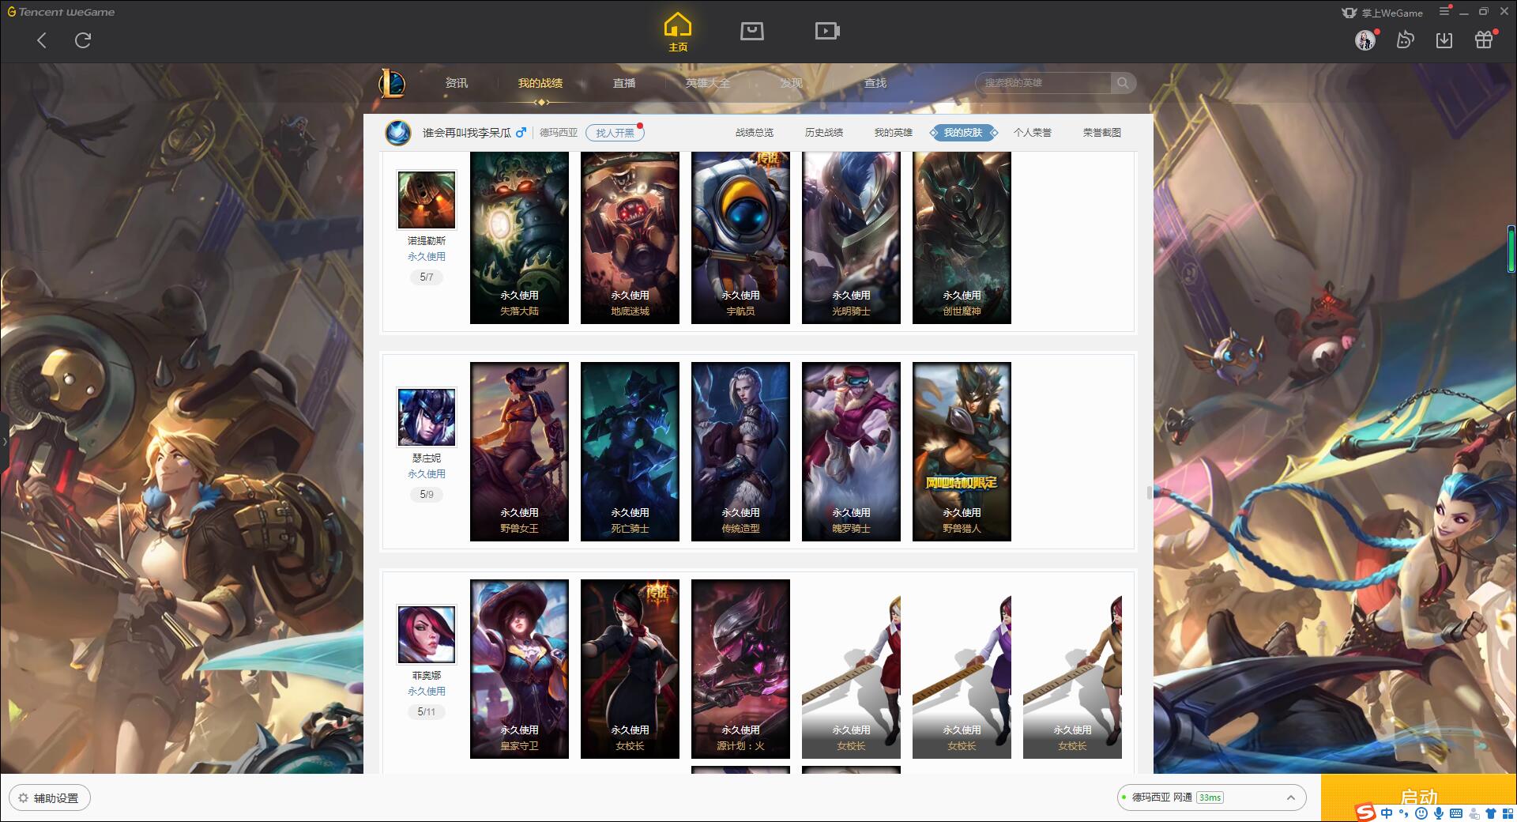Screen dimensions: 1517x822
Task: Open 辅助设置 settings button
Action: (x=50, y=797)
